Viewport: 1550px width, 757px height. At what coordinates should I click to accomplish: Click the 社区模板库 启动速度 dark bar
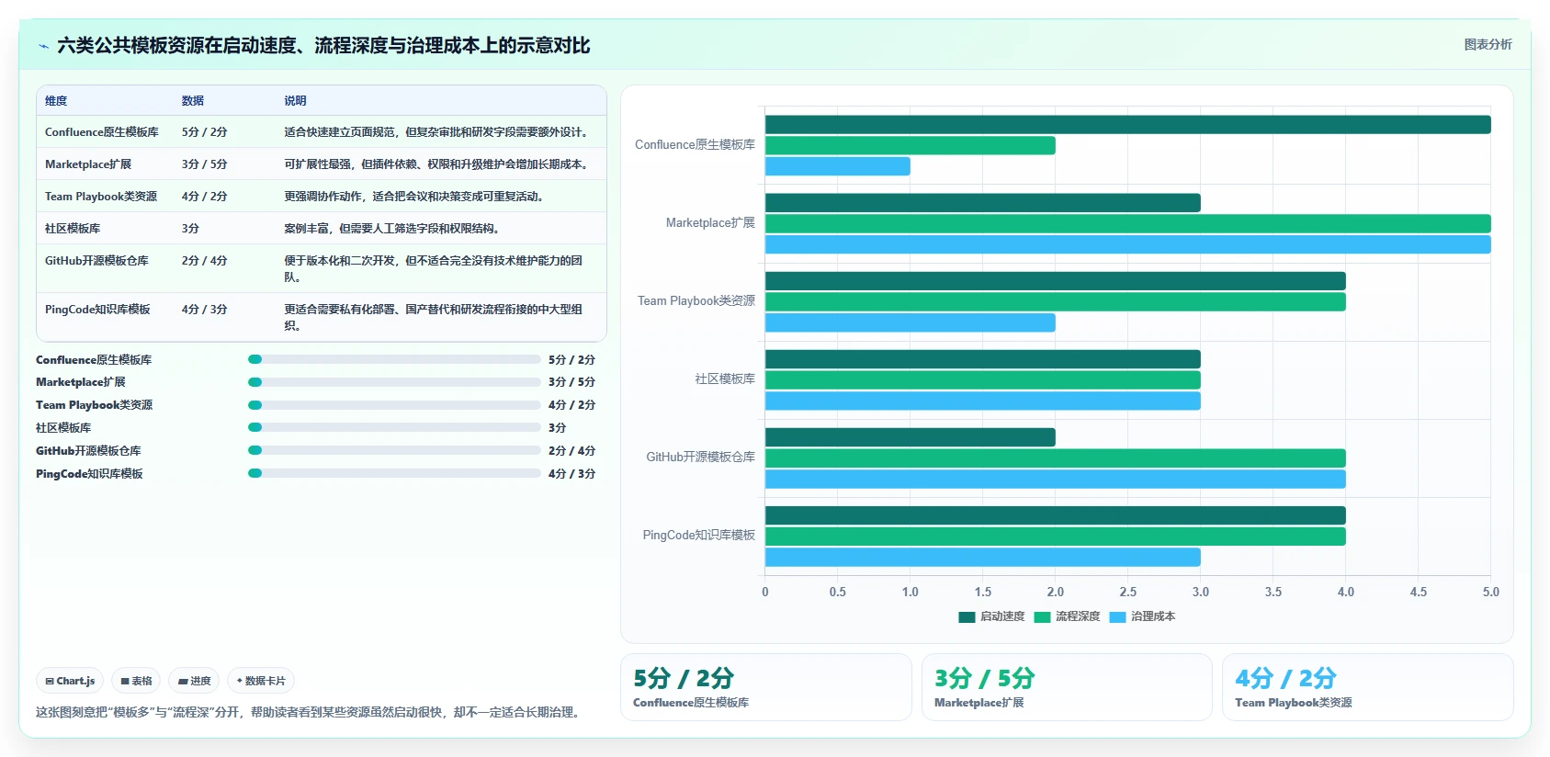coord(983,359)
